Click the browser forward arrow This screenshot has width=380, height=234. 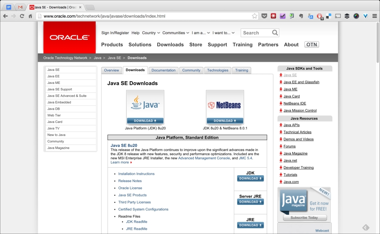click(x=14, y=16)
